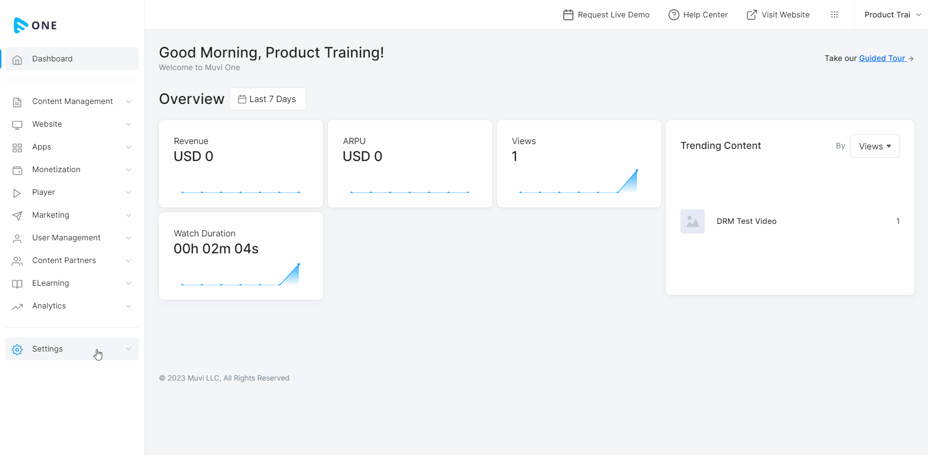Viewport: 928px width, 455px height.
Task: Click the Help Center question-mark icon
Action: click(674, 15)
